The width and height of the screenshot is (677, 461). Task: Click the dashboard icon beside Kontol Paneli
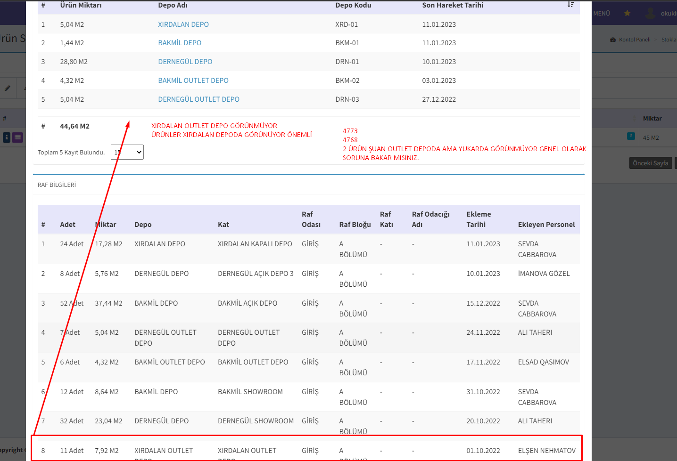tap(613, 40)
